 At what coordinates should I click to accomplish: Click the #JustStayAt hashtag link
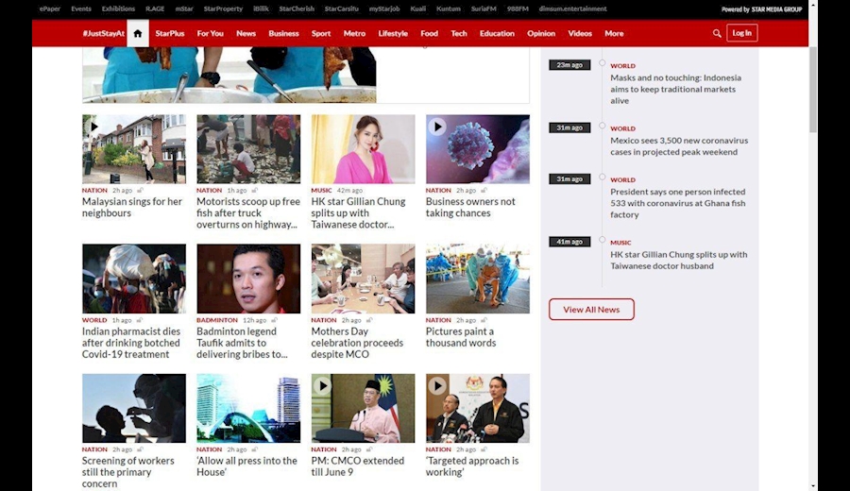pos(103,33)
